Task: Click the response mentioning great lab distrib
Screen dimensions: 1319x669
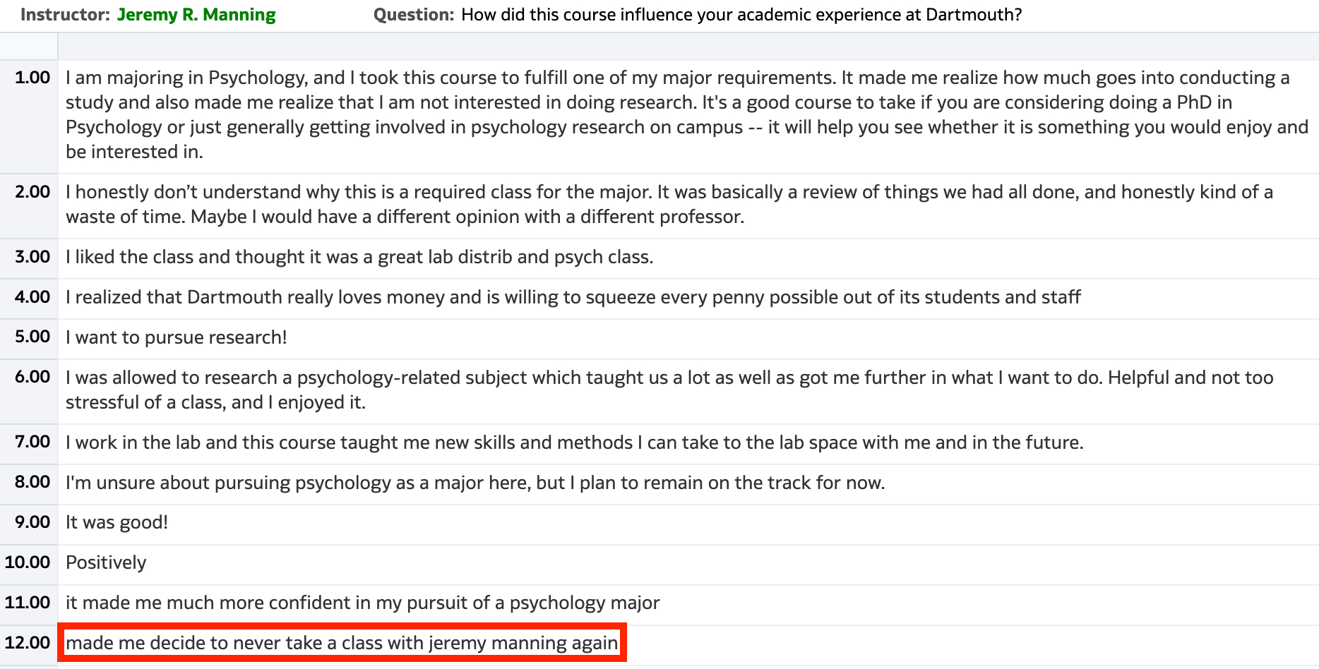Action: [x=359, y=257]
